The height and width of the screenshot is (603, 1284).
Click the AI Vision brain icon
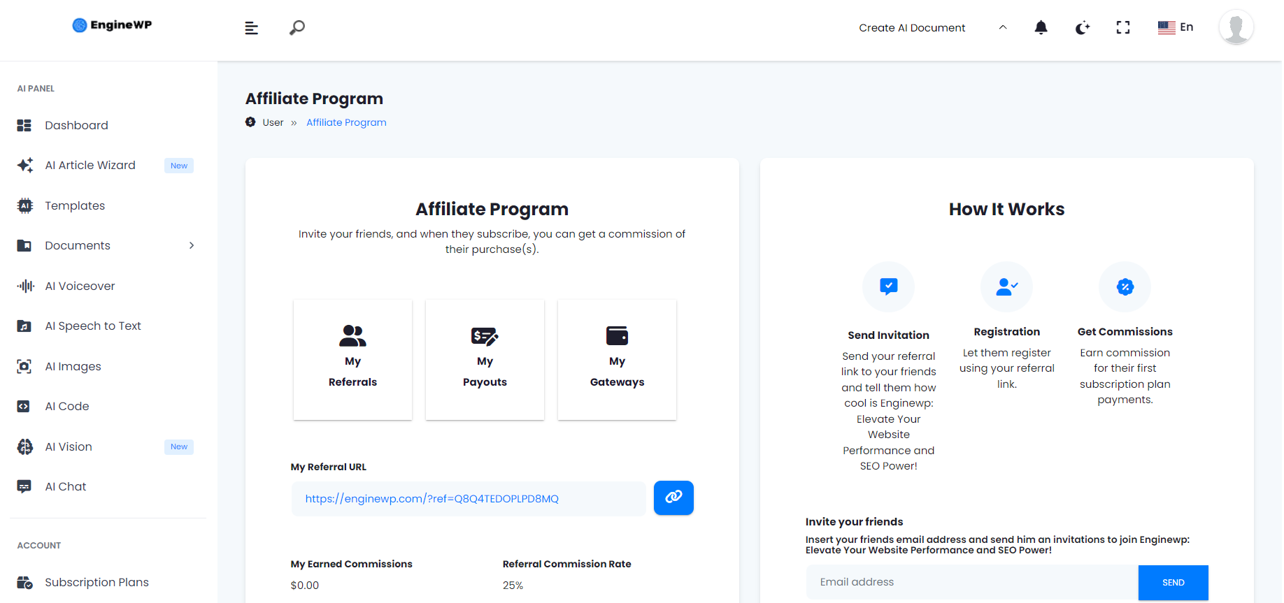[x=25, y=446]
